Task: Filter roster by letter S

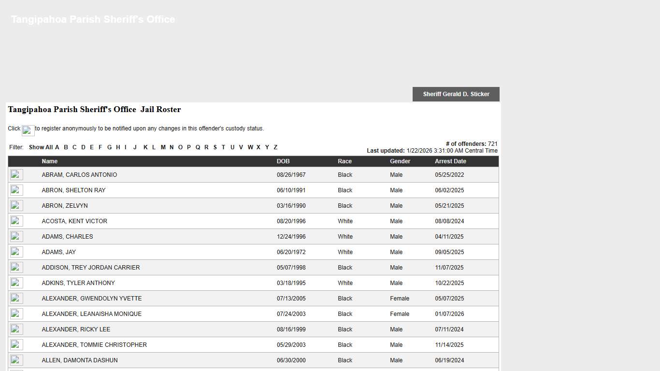Action: (x=215, y=147)
